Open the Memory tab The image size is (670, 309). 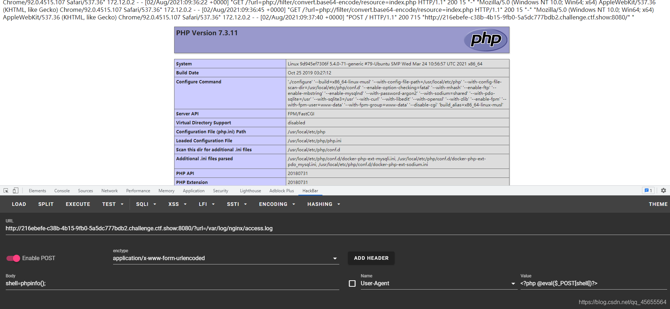[x=167, y=191]
